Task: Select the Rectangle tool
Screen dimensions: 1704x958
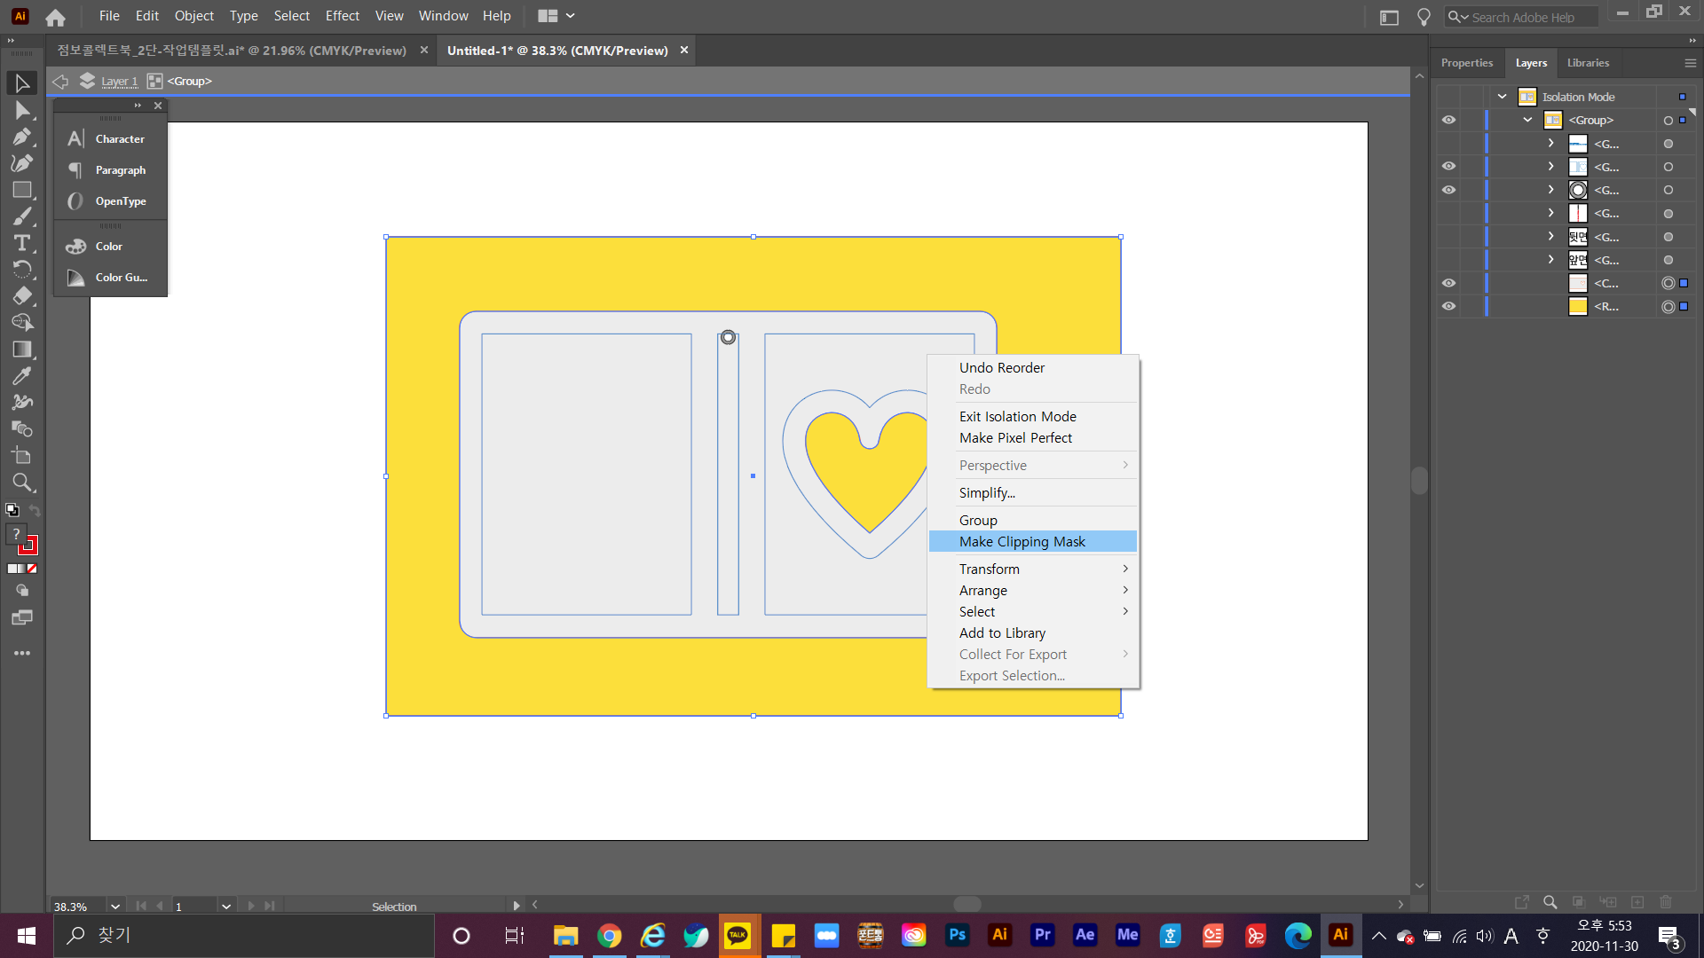Action: point(22,190)
